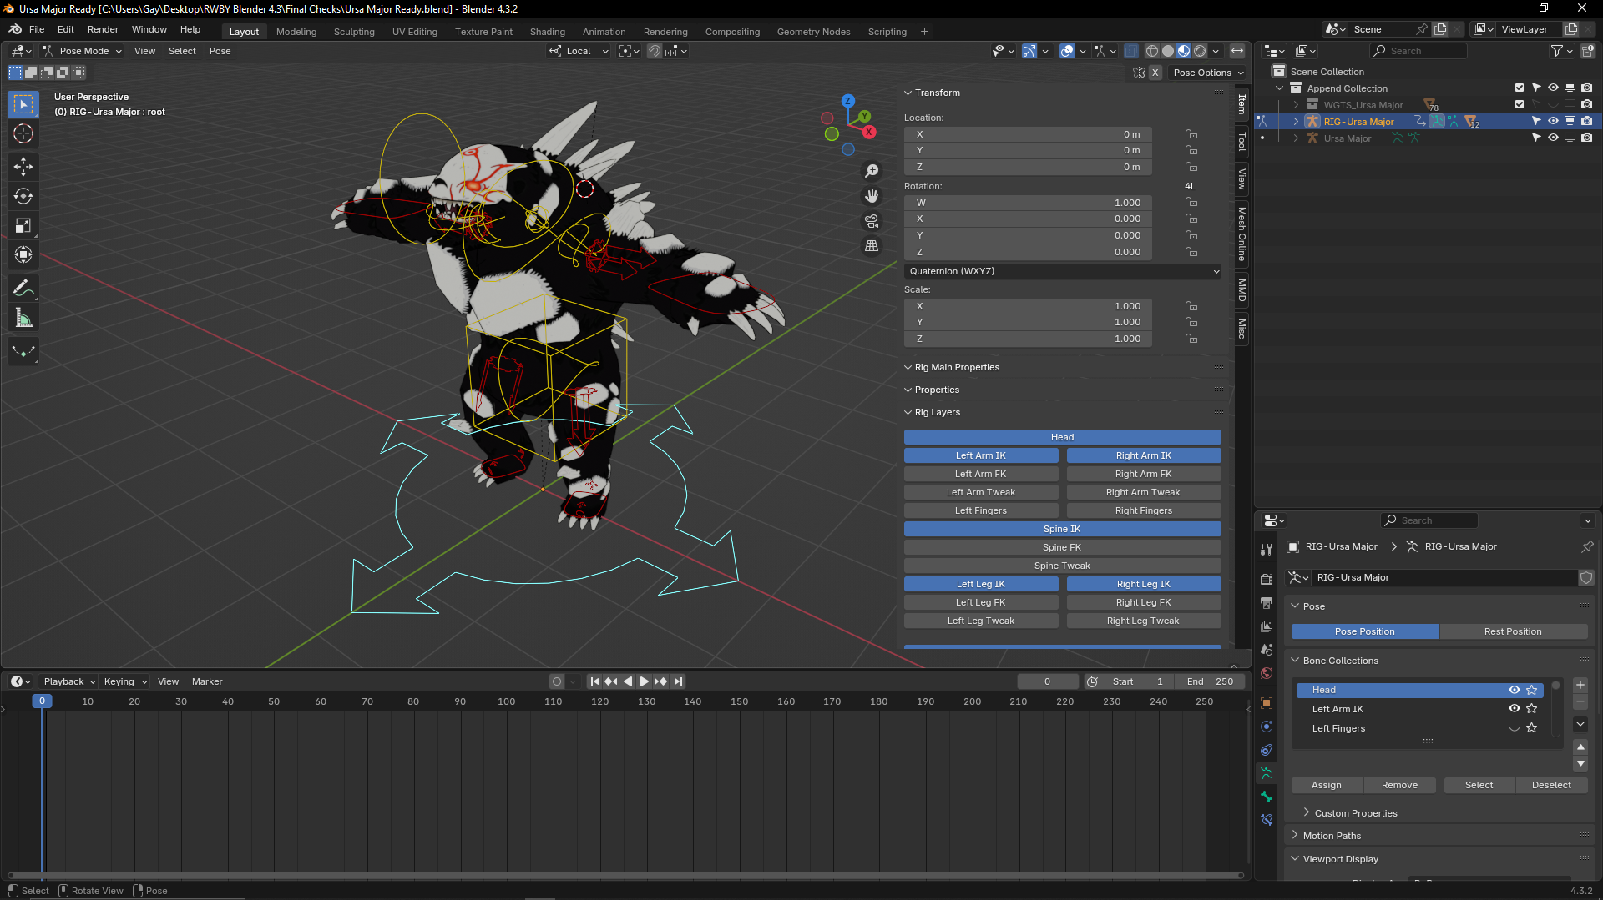Click the Rest Position button
This screenshot has height=900, width=1603.
pos(1513,631)
